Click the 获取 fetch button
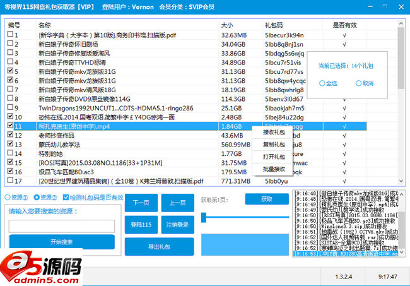 click(267, 199)
